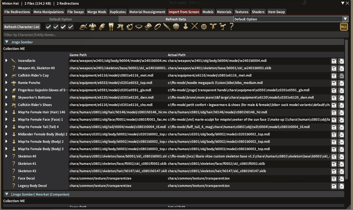The image size is (353, 210).
Task: Toggle the Head (hat) slot filter icon
Action: (x=83, y=27)
